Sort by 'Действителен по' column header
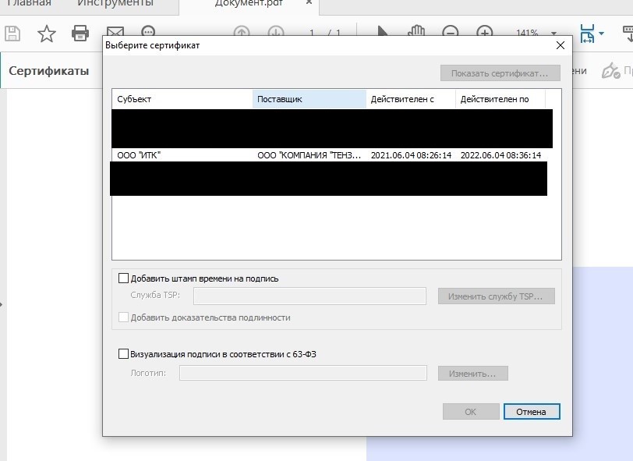The height and width of the screenshot is (461, 633). 500,99
